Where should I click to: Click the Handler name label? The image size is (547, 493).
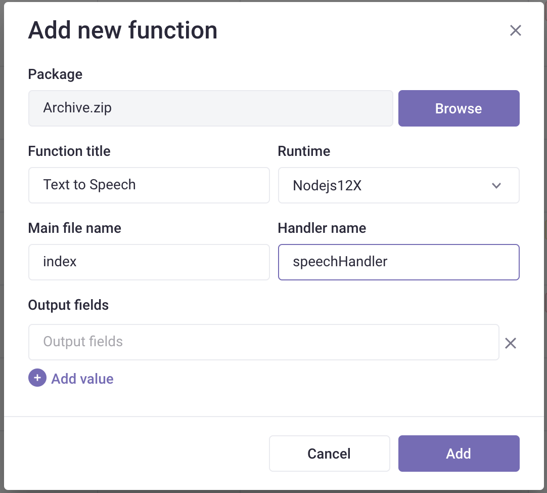[322, 228]
